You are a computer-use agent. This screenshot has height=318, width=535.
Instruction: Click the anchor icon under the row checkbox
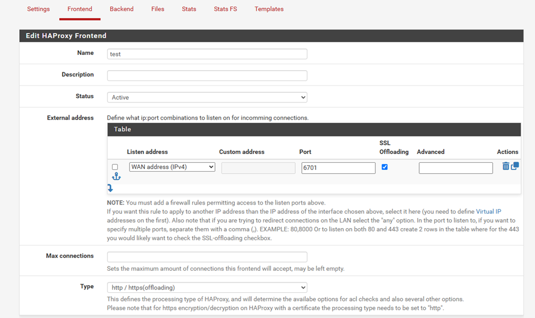(116, 177)
